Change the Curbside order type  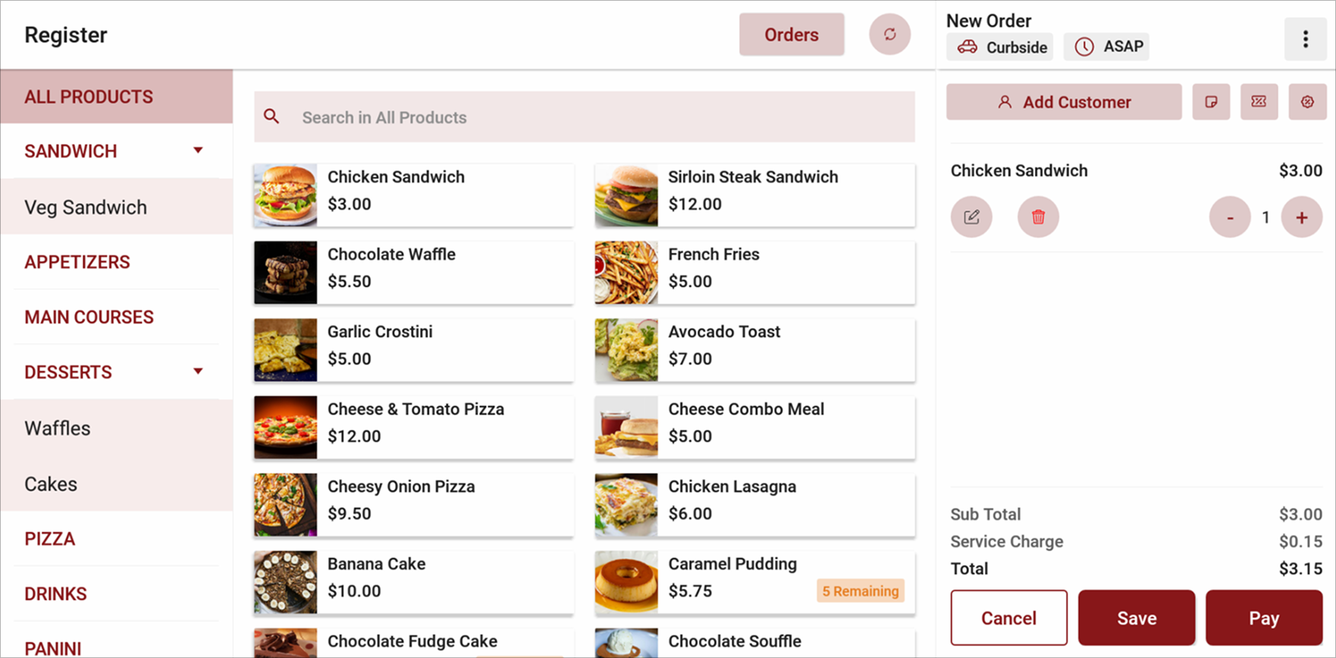pos(1000,47)
